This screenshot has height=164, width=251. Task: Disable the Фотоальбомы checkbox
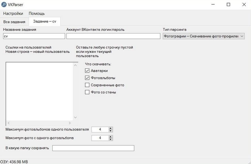coord(87,78)
